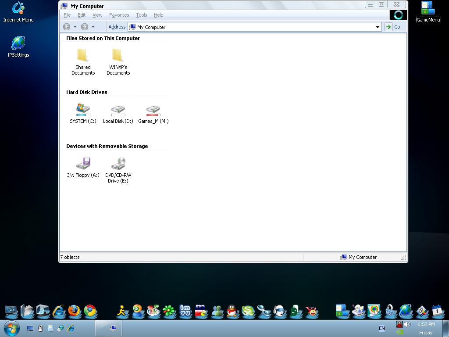This screenshot has width=449, height=337.
Task: Click the EN language indicator
Action: click(x=382, y=328)
